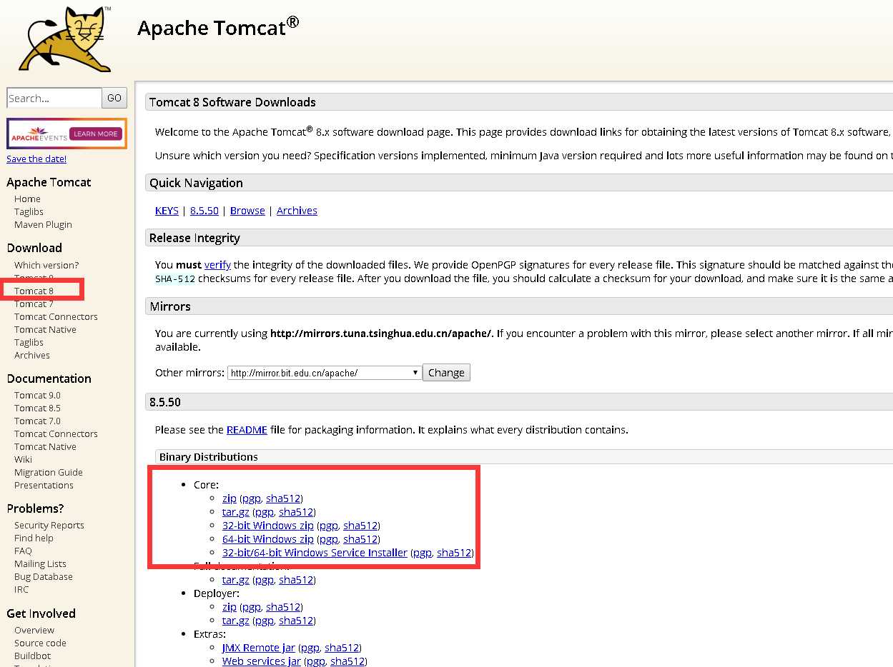Viewport: 893px width, 667px height.
Task: Click the Change mirror button
Action: (447, 373)
